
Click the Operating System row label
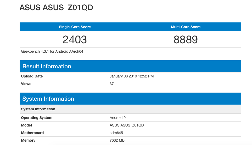37,118
